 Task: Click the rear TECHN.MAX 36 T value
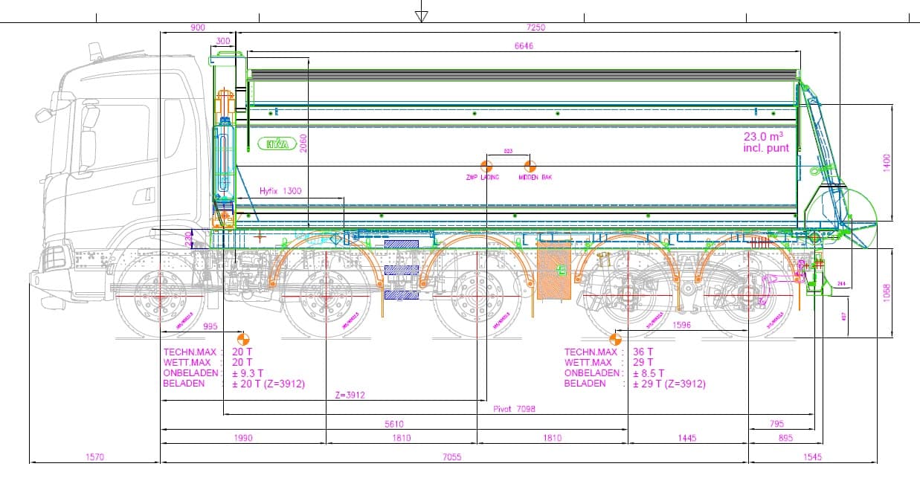pyautogui.click(x=643, y=352)
